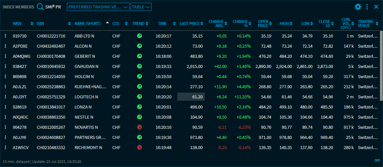
Task: Open the settings gear icon
Action: click(358, 7)
